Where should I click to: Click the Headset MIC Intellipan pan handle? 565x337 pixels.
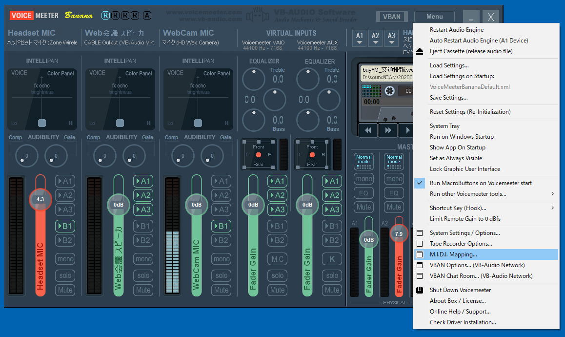42,123
